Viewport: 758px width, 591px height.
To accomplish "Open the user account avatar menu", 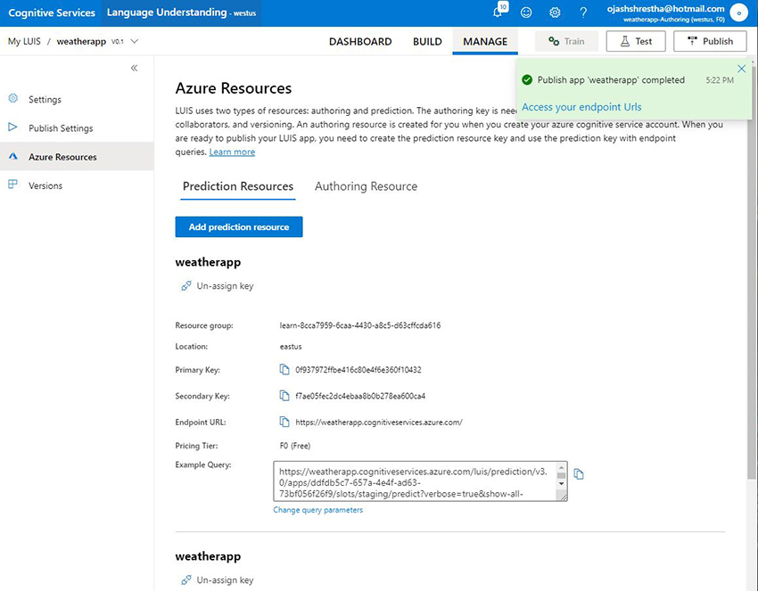I will [x=737, y=12].
